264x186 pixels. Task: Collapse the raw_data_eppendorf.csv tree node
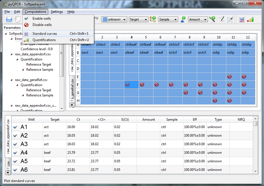click(x=11, y=54)
